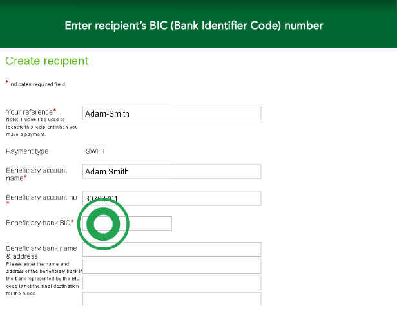397x309 pixels.
Task: Focus the Beneficiary account name input box
Action: 171,171
